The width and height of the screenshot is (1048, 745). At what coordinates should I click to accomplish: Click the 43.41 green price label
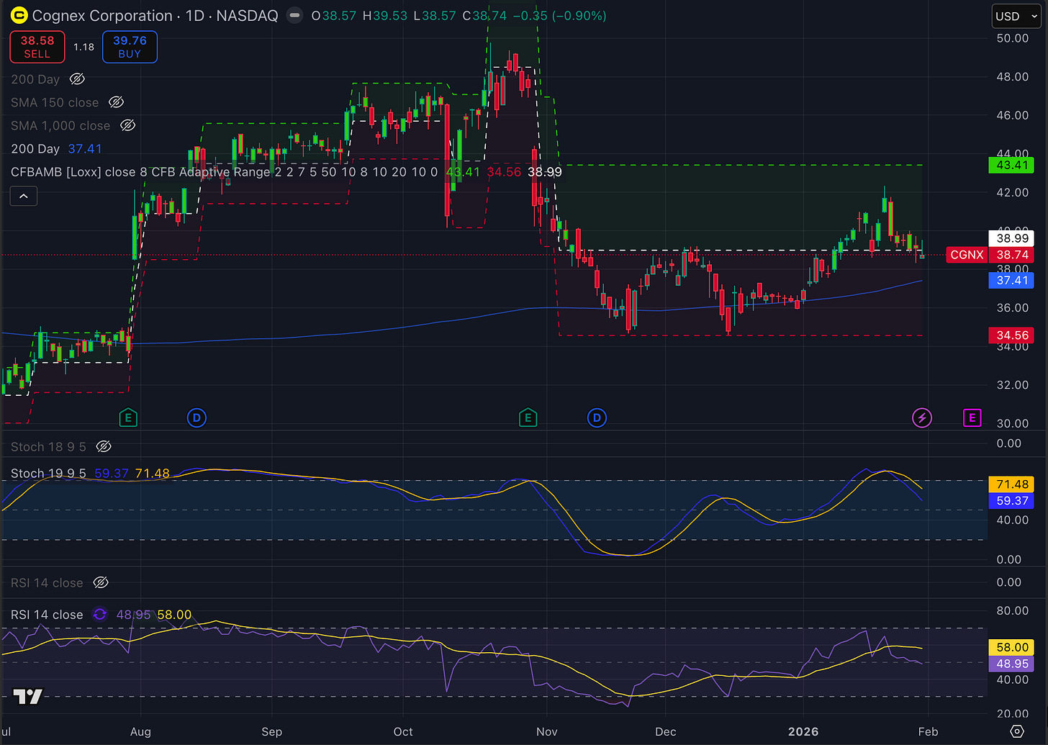[1011, 165]
